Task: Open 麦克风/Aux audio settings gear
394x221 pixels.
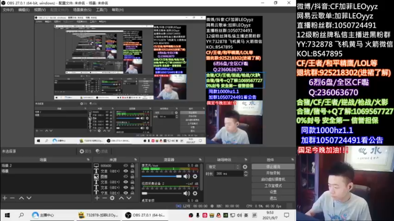Action: [x=195, y=176]
